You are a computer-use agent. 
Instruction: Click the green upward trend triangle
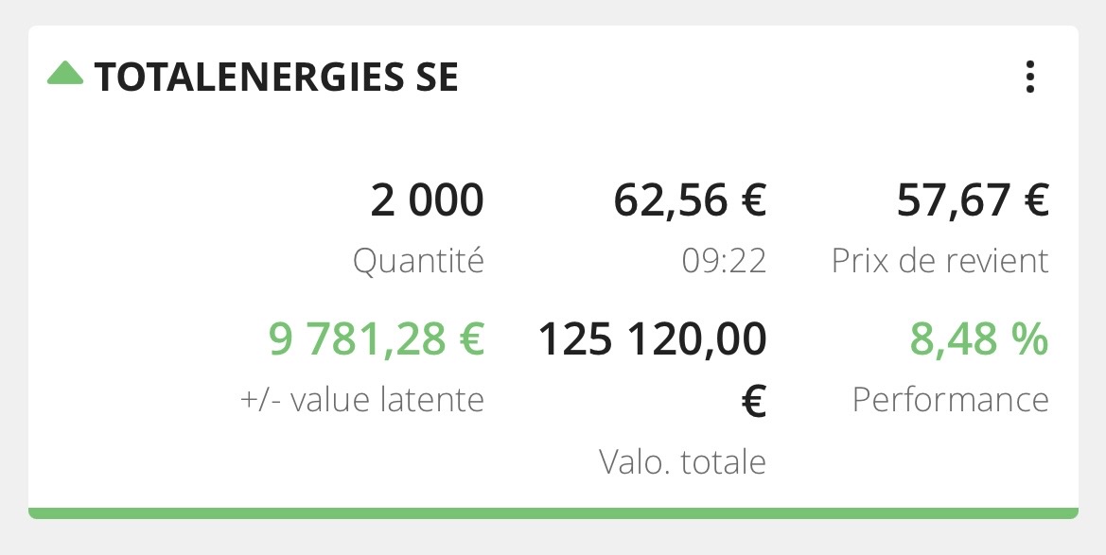(x=65, y=73)
